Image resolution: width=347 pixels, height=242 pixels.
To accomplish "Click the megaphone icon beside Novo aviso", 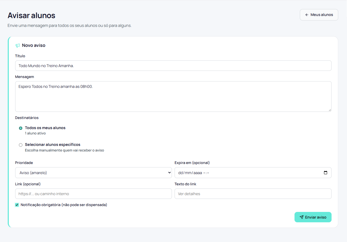I will point(18,46).
